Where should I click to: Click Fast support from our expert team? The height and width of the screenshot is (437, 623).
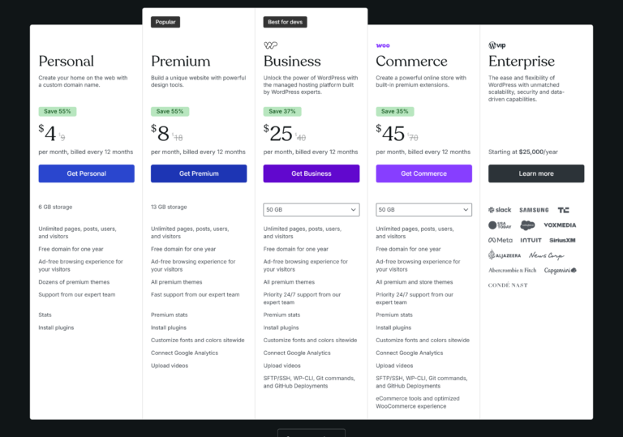click(x=195, y=295)
